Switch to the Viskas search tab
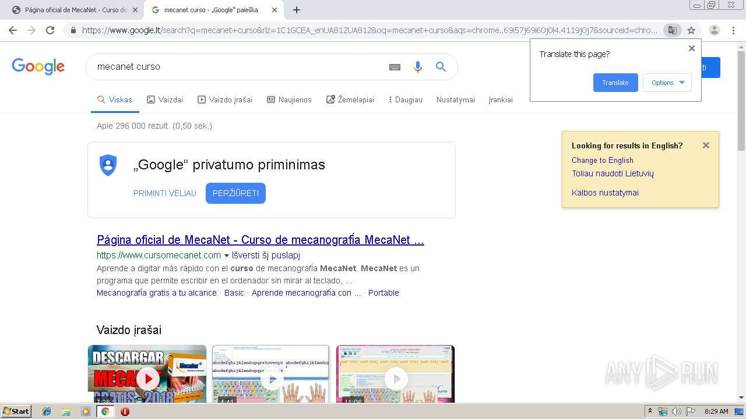The width and height of the screenshot is (746, 419). [x=115, y=100]
